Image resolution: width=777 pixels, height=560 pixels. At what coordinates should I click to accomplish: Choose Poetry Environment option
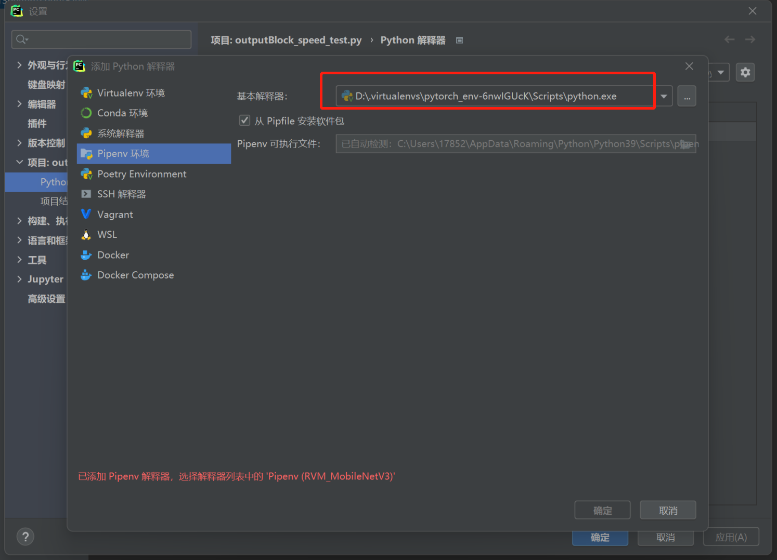click(154, 174)
